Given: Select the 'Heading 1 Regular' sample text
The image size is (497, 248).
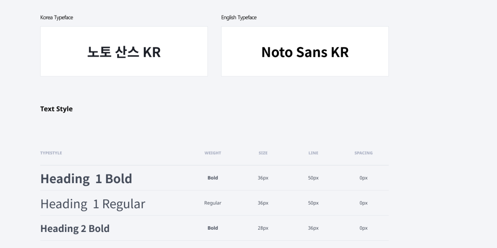Looking at the screenshot, I should tap(93, 204).
